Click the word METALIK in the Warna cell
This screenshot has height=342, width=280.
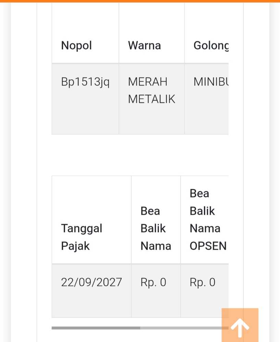pyautogui.click(x=151, y=99)
